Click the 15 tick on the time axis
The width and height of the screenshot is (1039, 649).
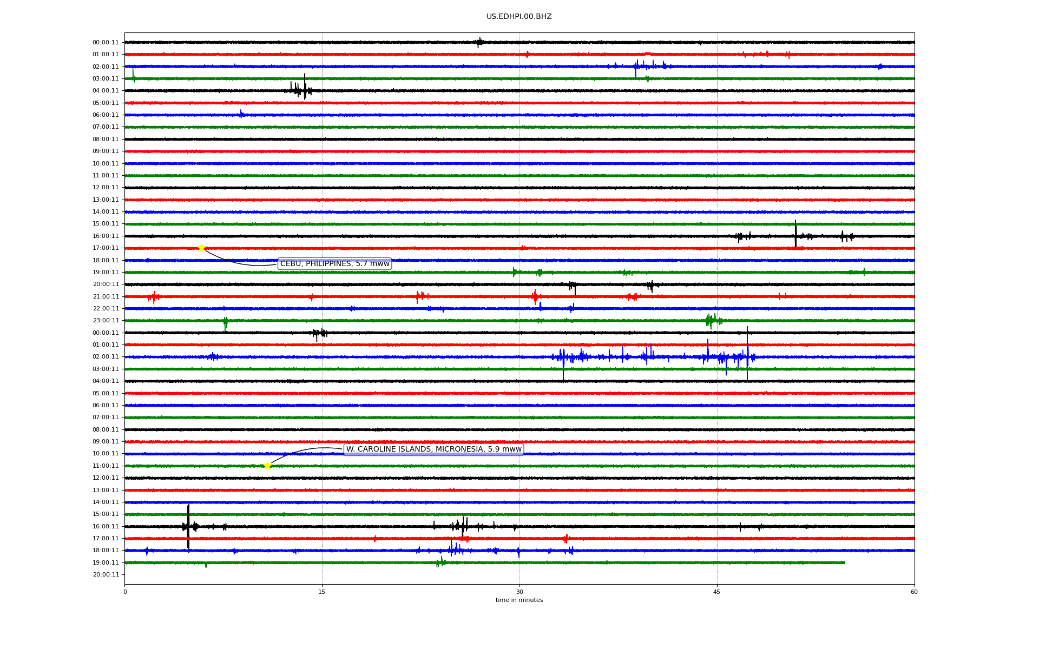coord(322,592)
